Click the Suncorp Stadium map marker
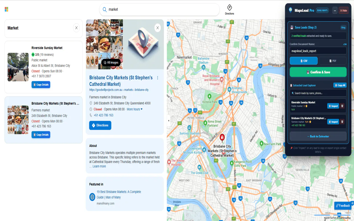This screenshot has height=221, width=354. [189, 128]
